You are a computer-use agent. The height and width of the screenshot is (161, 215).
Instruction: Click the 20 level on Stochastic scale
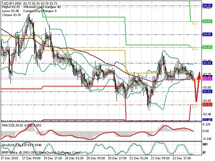(x=204, y=152)
